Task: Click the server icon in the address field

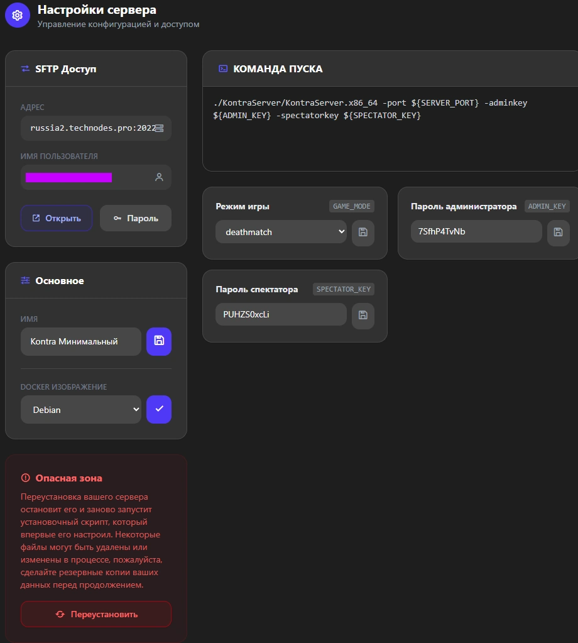Action: (x=160, y=128)
